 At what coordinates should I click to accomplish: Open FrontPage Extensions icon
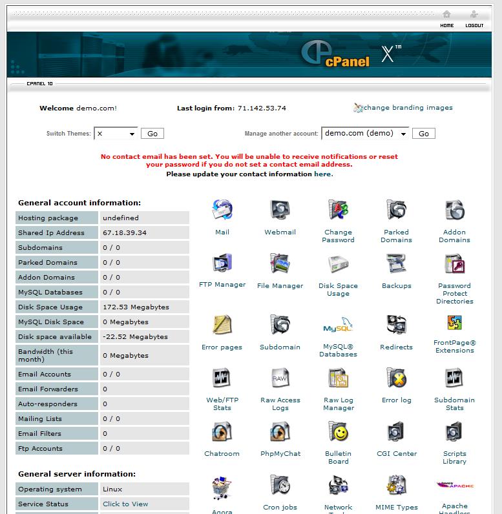(x=454, y=323)
